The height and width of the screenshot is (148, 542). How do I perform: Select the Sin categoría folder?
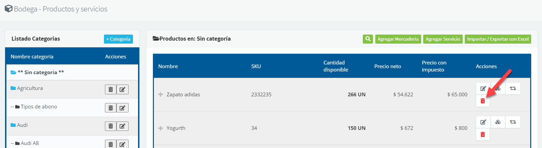(40, 72)
